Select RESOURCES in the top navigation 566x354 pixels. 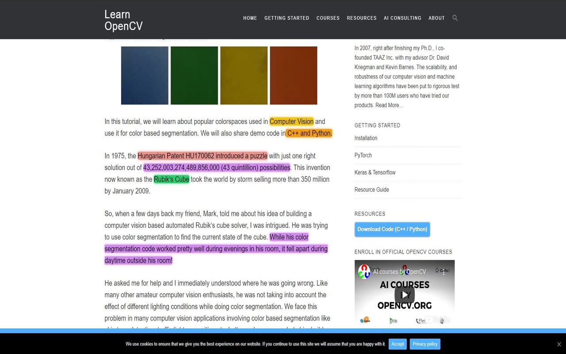(362, 18)
